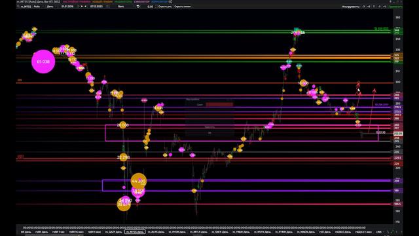Switch to the m_MTLR День tab
419x236 pixels.
click(x=198, y=232)
